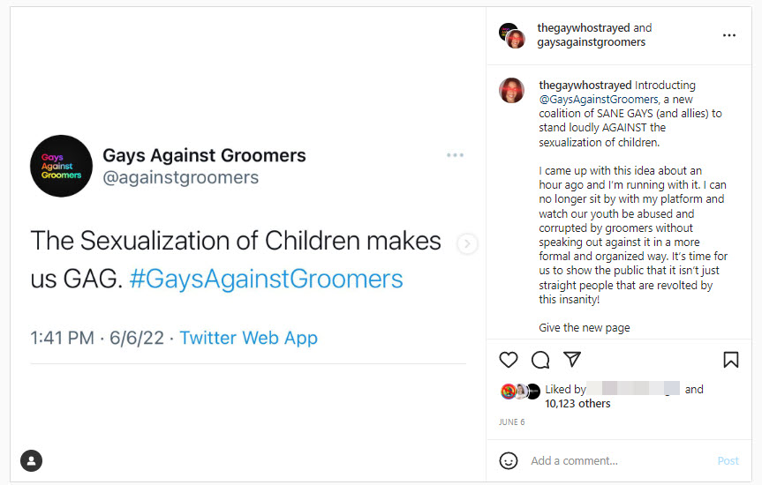Save the post with the bookmark icon
The height and width of the screenshot is (485, 762).
point(730,360)
